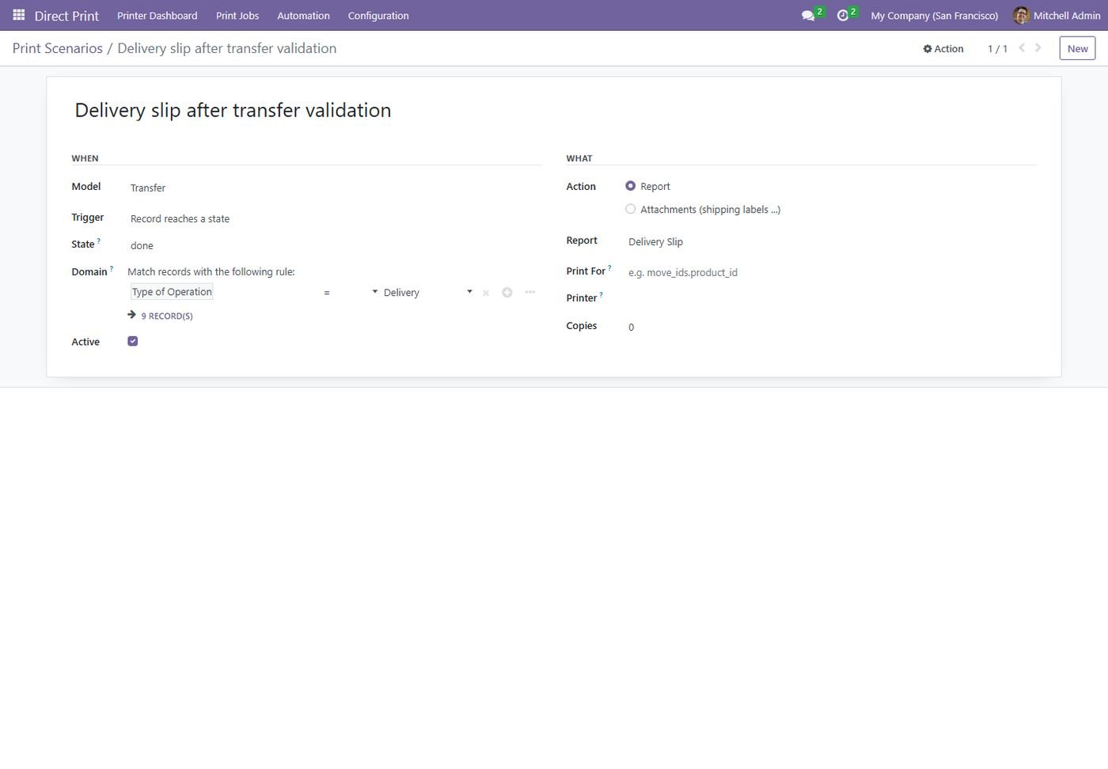This screenshot has height=769, width=1108.
Task: Click the WHAT section heading
Action: click(579, 158)
